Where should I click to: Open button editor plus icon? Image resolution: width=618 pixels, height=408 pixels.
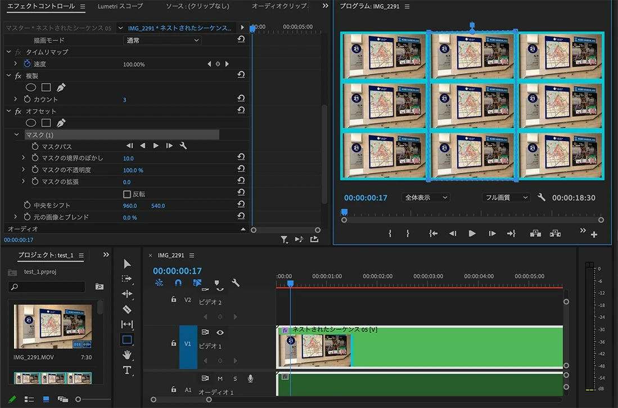[x=594, y=235]
